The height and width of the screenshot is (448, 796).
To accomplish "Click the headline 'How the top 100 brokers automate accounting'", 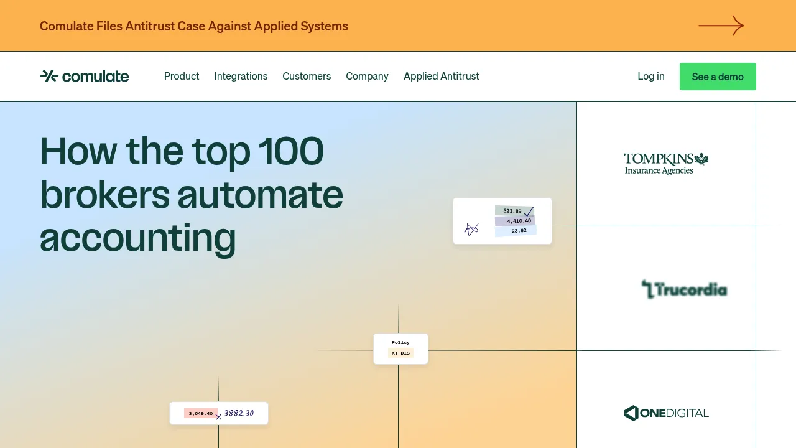I will (192, 195).
